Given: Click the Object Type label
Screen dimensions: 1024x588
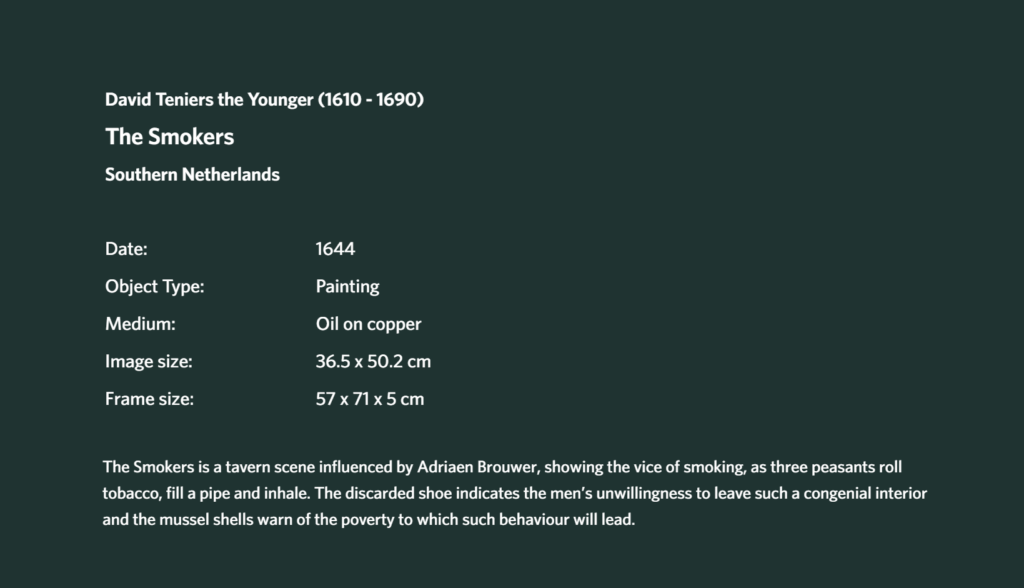Looking at the screenshot, I should tap(155, 286).
